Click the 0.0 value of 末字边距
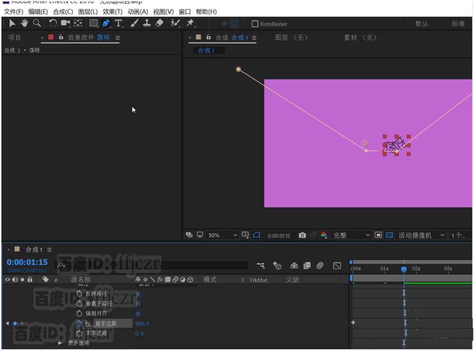The width and height of the screenshot is (474, 351). click(x=139, y=333)
